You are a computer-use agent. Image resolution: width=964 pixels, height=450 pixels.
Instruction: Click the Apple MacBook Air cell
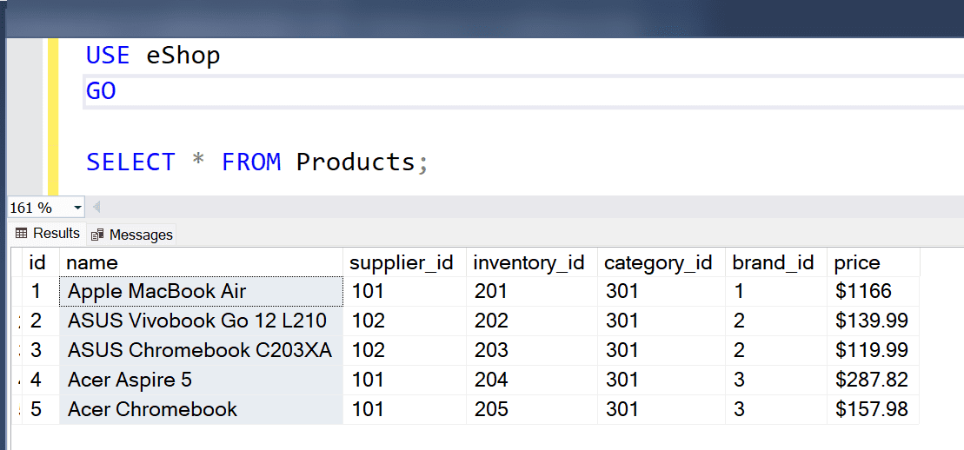point(201,291)
